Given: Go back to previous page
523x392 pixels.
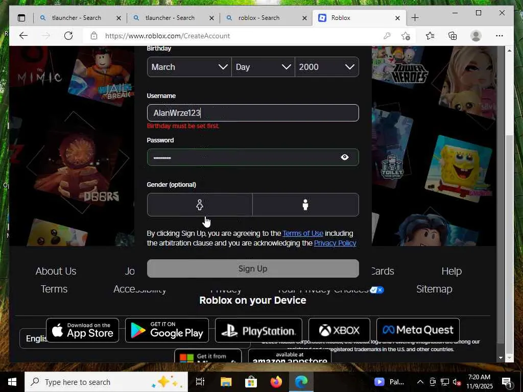Looking at the screenshot, I should (x=23, y=36).
